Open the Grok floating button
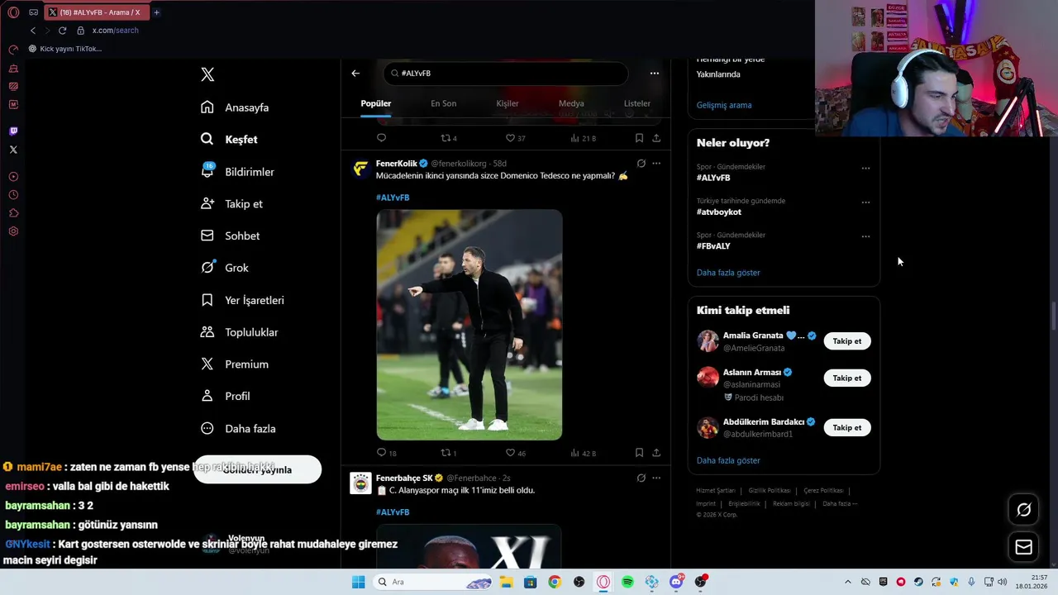This screenshot has width=1058, height=595. [1023, 510]
